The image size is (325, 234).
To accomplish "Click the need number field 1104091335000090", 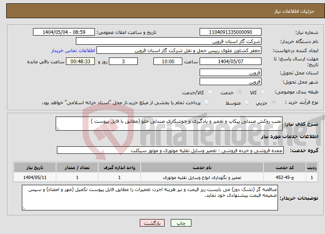I will pyautogui.click(x=231, y=32).
